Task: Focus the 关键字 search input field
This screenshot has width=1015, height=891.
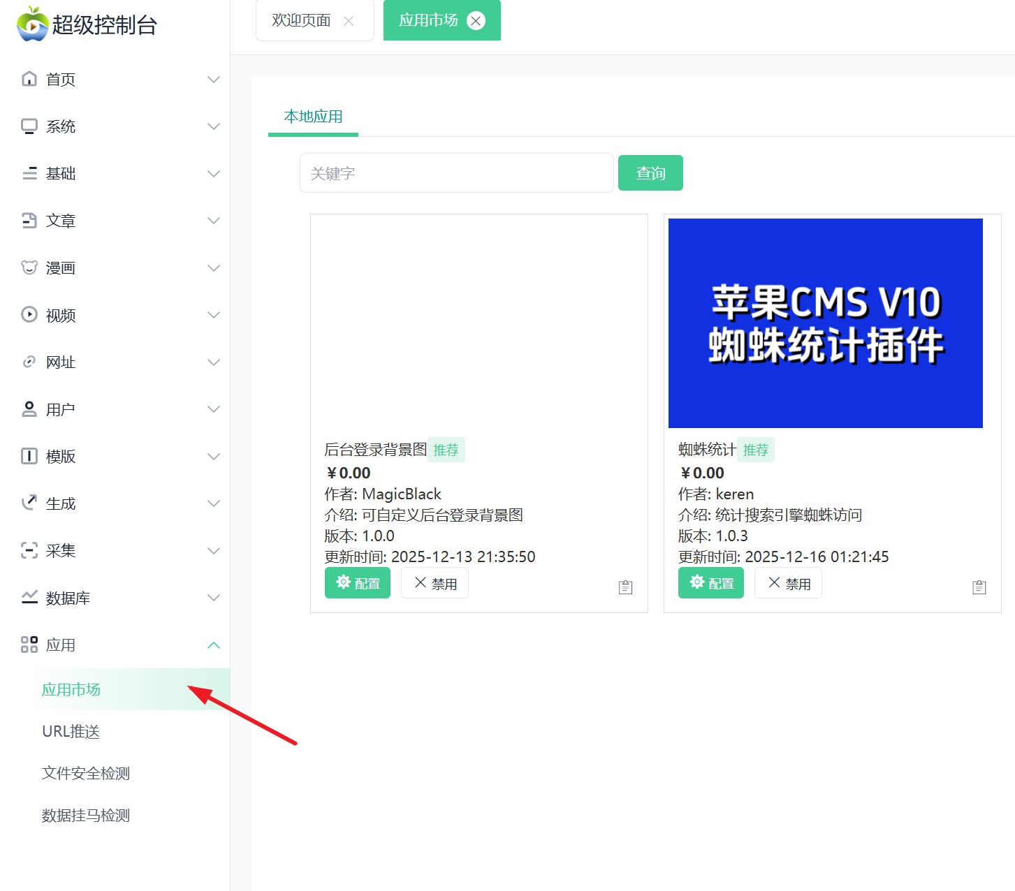Action: (x=457, y=173)
